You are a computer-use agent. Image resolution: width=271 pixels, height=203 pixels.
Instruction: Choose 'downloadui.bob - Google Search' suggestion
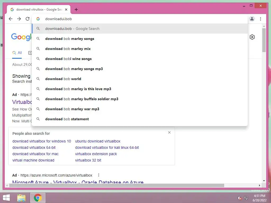[140, 29]
